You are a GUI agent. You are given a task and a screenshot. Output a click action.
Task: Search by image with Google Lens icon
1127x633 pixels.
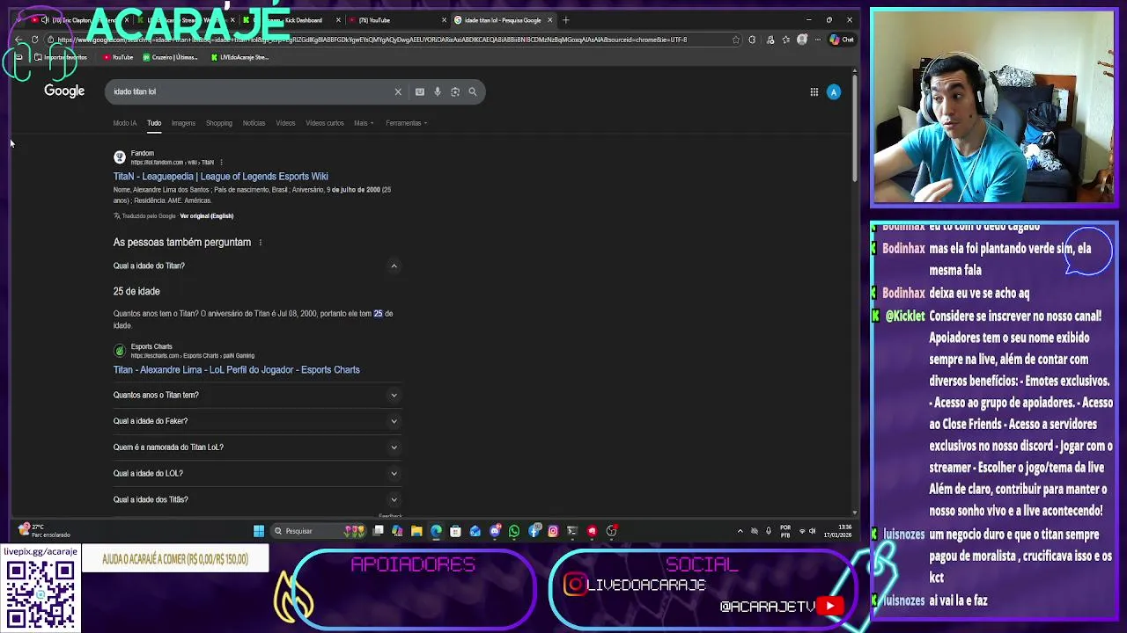[x=455, y=91]
